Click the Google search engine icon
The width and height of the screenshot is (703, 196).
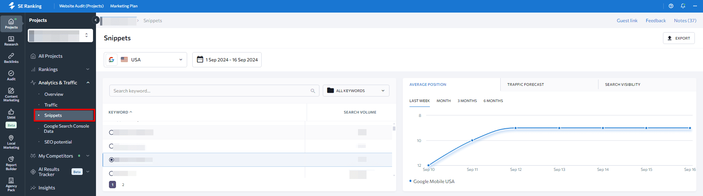point(112,60)
